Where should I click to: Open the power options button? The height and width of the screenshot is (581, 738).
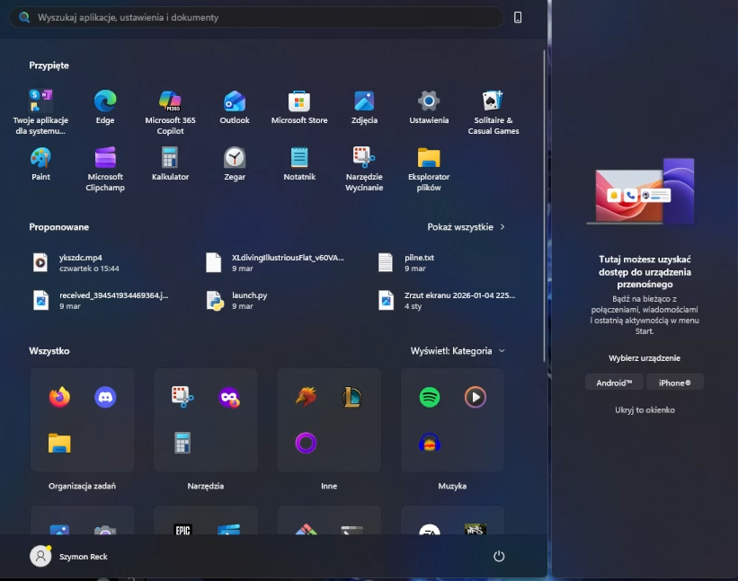(x=499, y=557)
